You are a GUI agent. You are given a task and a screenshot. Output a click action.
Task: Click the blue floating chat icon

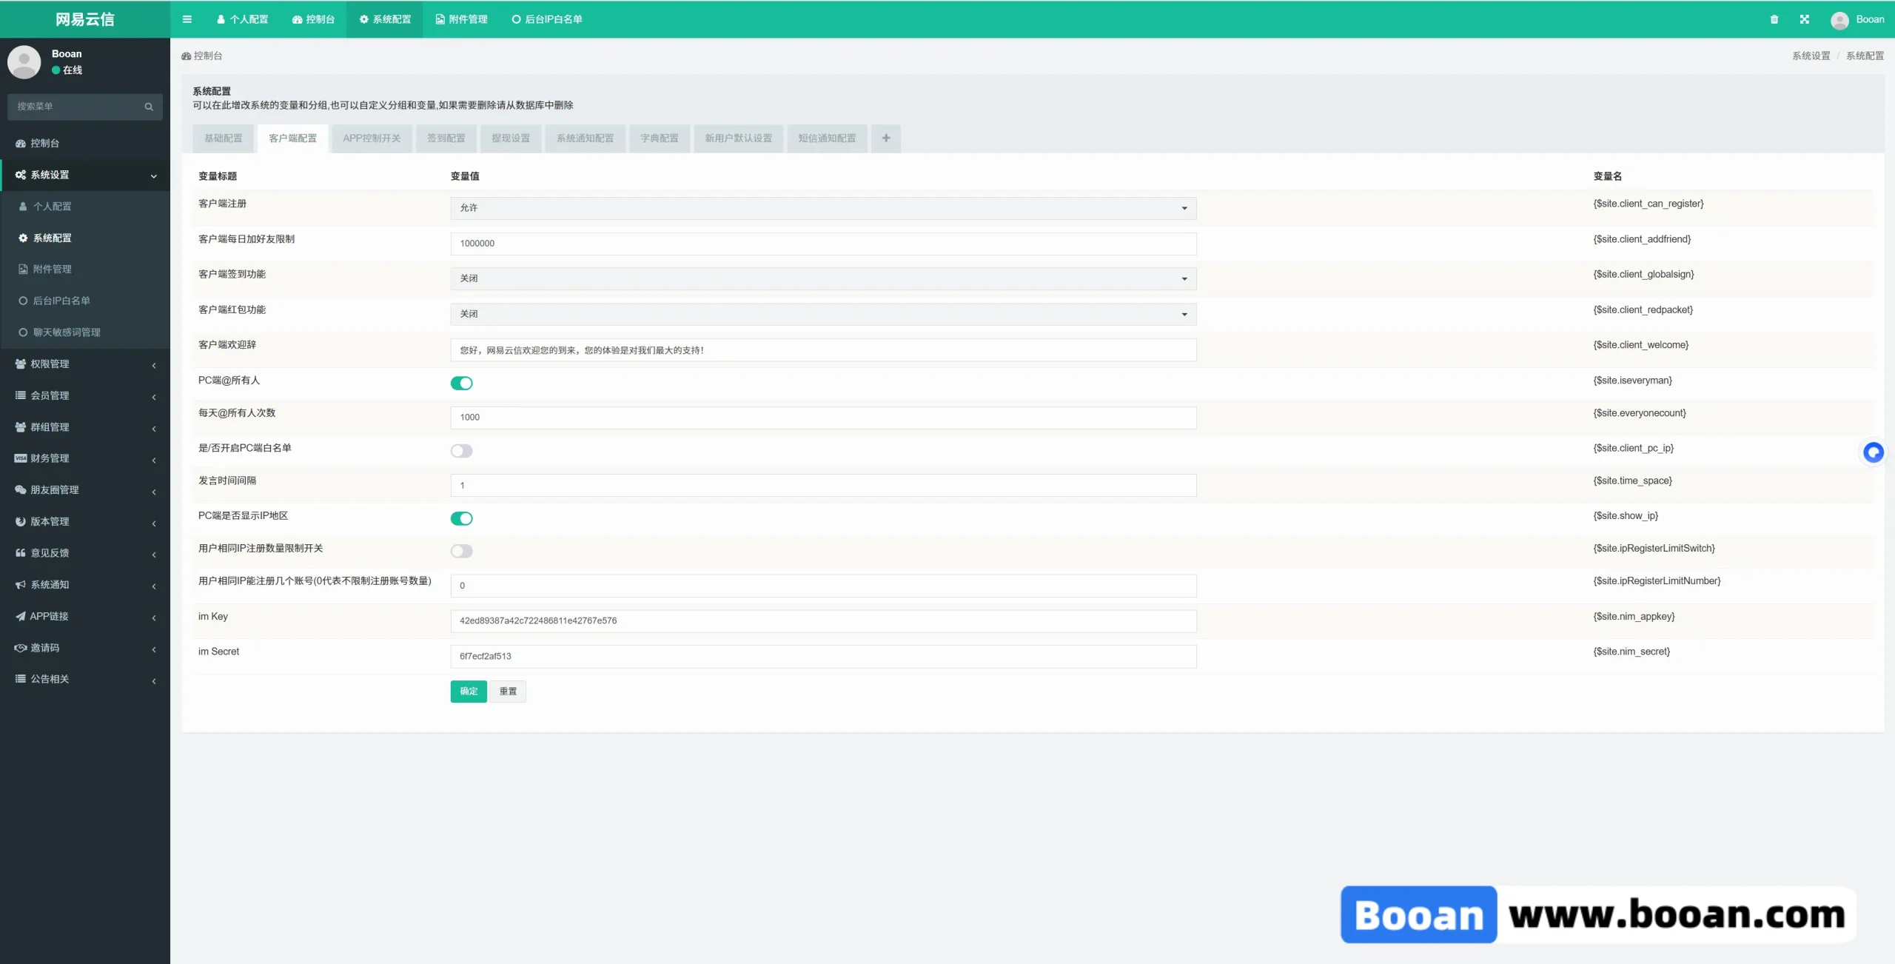1873,452
